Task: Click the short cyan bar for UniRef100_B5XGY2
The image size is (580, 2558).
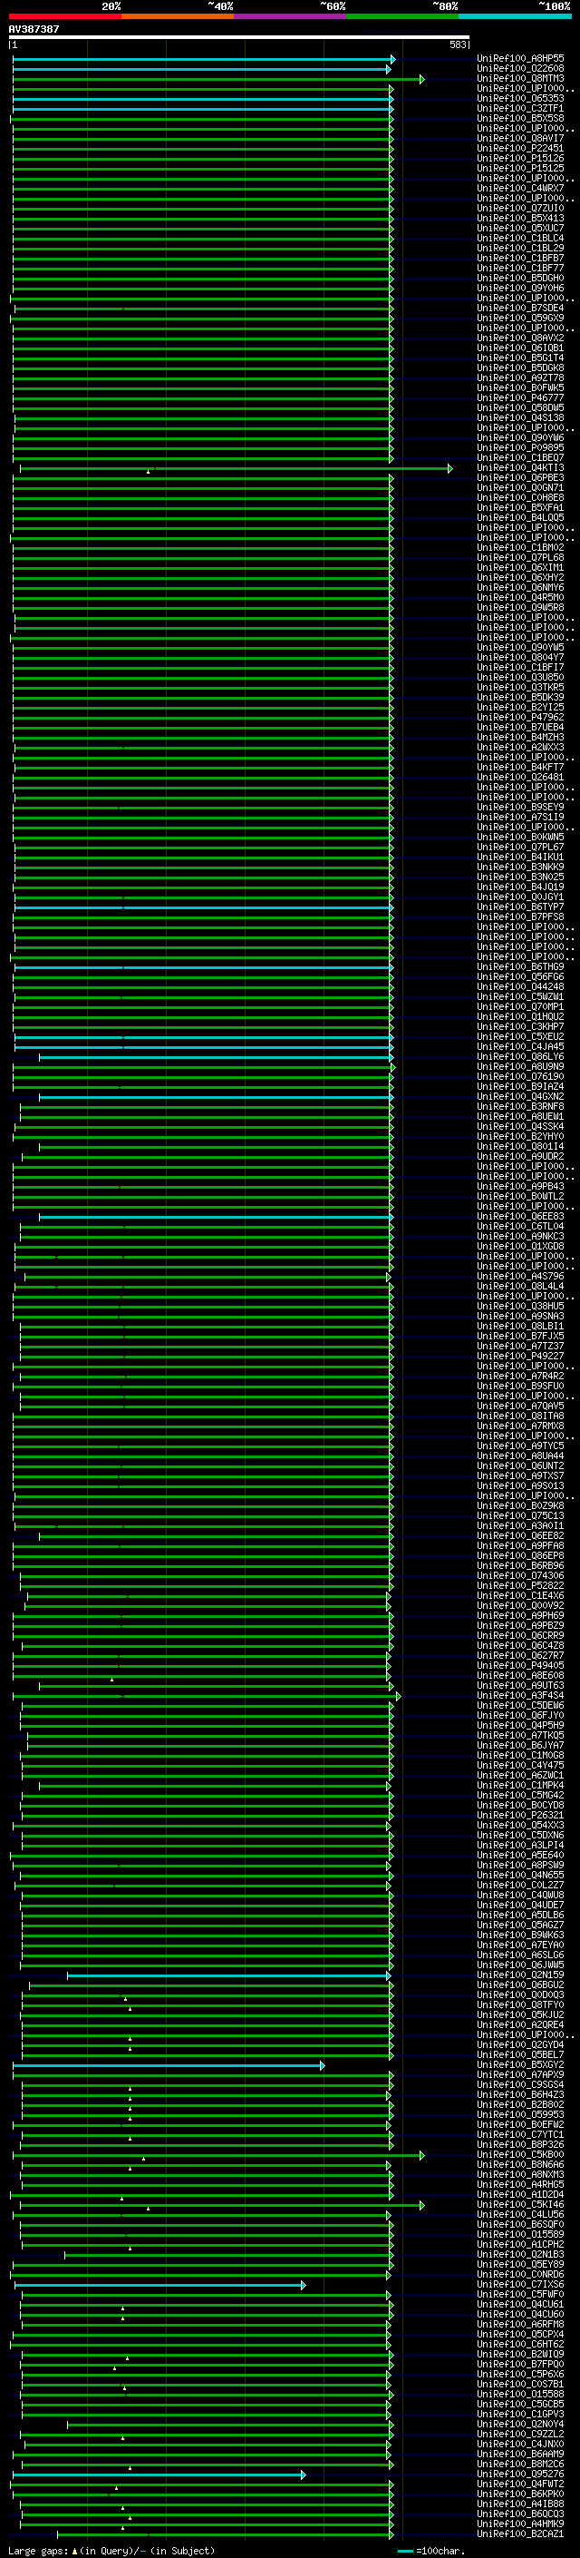Action: [x=169, y=2064]
